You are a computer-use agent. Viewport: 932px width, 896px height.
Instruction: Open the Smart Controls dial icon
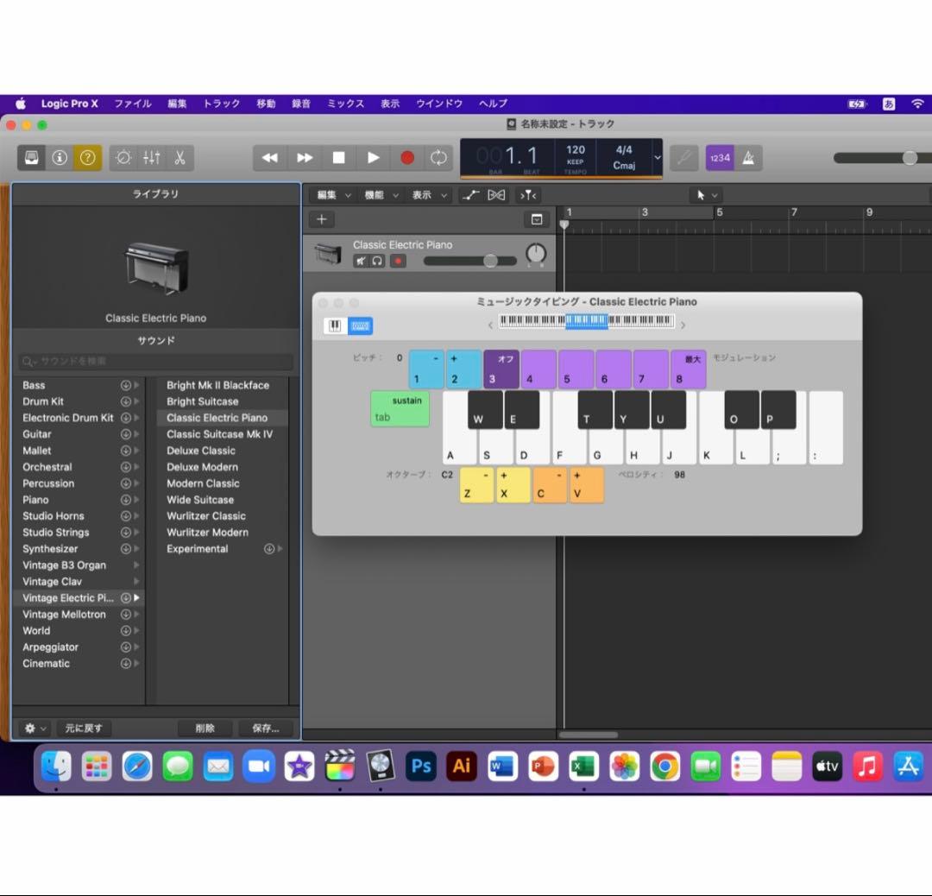point(123,158)
